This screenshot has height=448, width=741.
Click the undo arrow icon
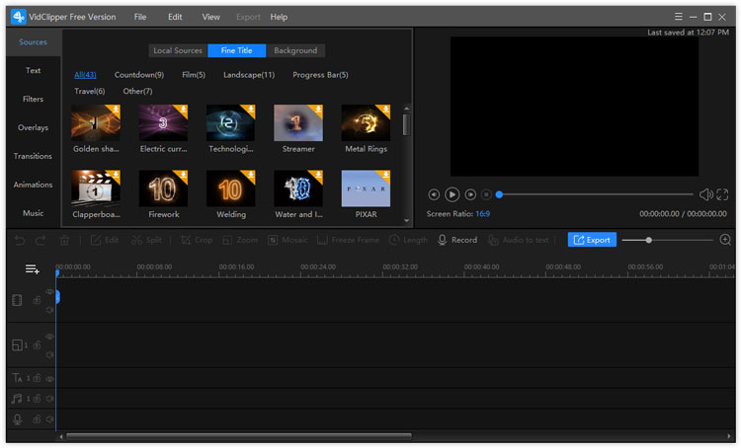coord(20,241)
